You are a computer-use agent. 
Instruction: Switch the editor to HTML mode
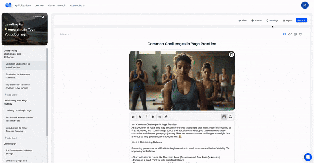click(x=231, y=117)
